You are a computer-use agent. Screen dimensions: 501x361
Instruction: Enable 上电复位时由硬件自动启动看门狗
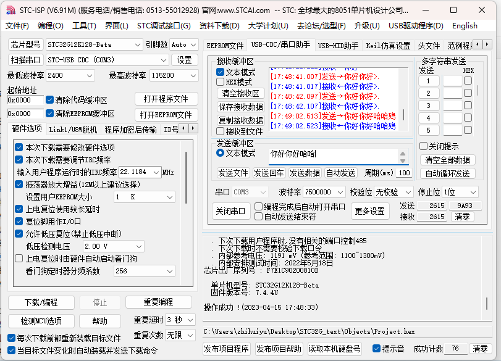coord(19,258)
